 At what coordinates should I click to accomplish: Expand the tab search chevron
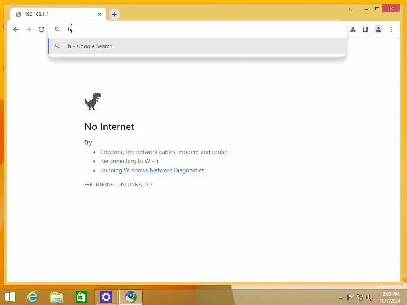point(351,10)
